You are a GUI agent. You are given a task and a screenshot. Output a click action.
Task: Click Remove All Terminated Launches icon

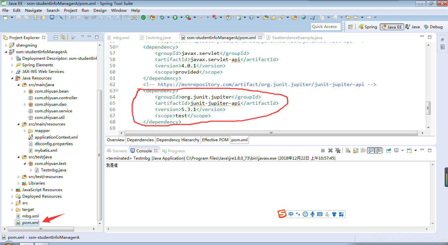pos(338,150)
